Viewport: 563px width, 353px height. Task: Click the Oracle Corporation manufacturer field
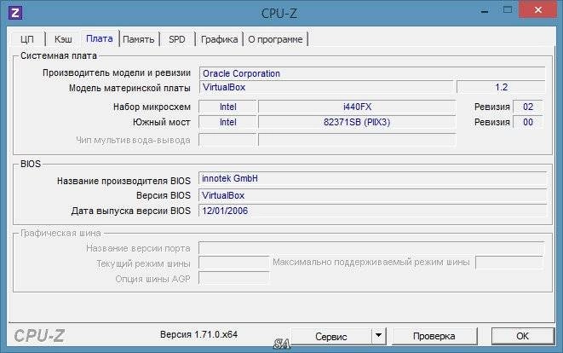pos(372,73)
